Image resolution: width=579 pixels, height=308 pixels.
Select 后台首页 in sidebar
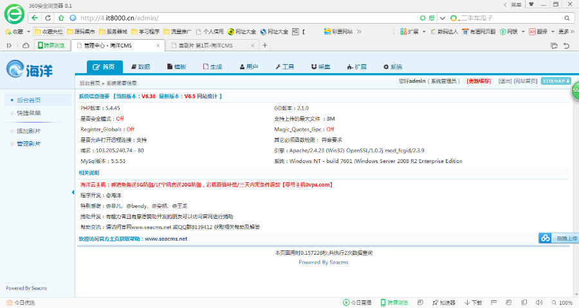point(28,100)
